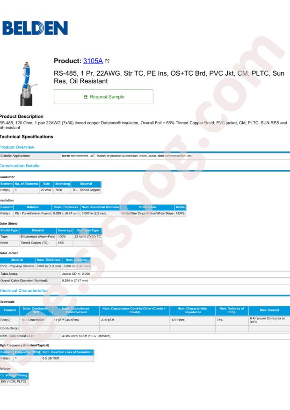Click the '0.5 dB/100ft' insertion loss cell
290x410 pixels.
[x=67, y=359]
